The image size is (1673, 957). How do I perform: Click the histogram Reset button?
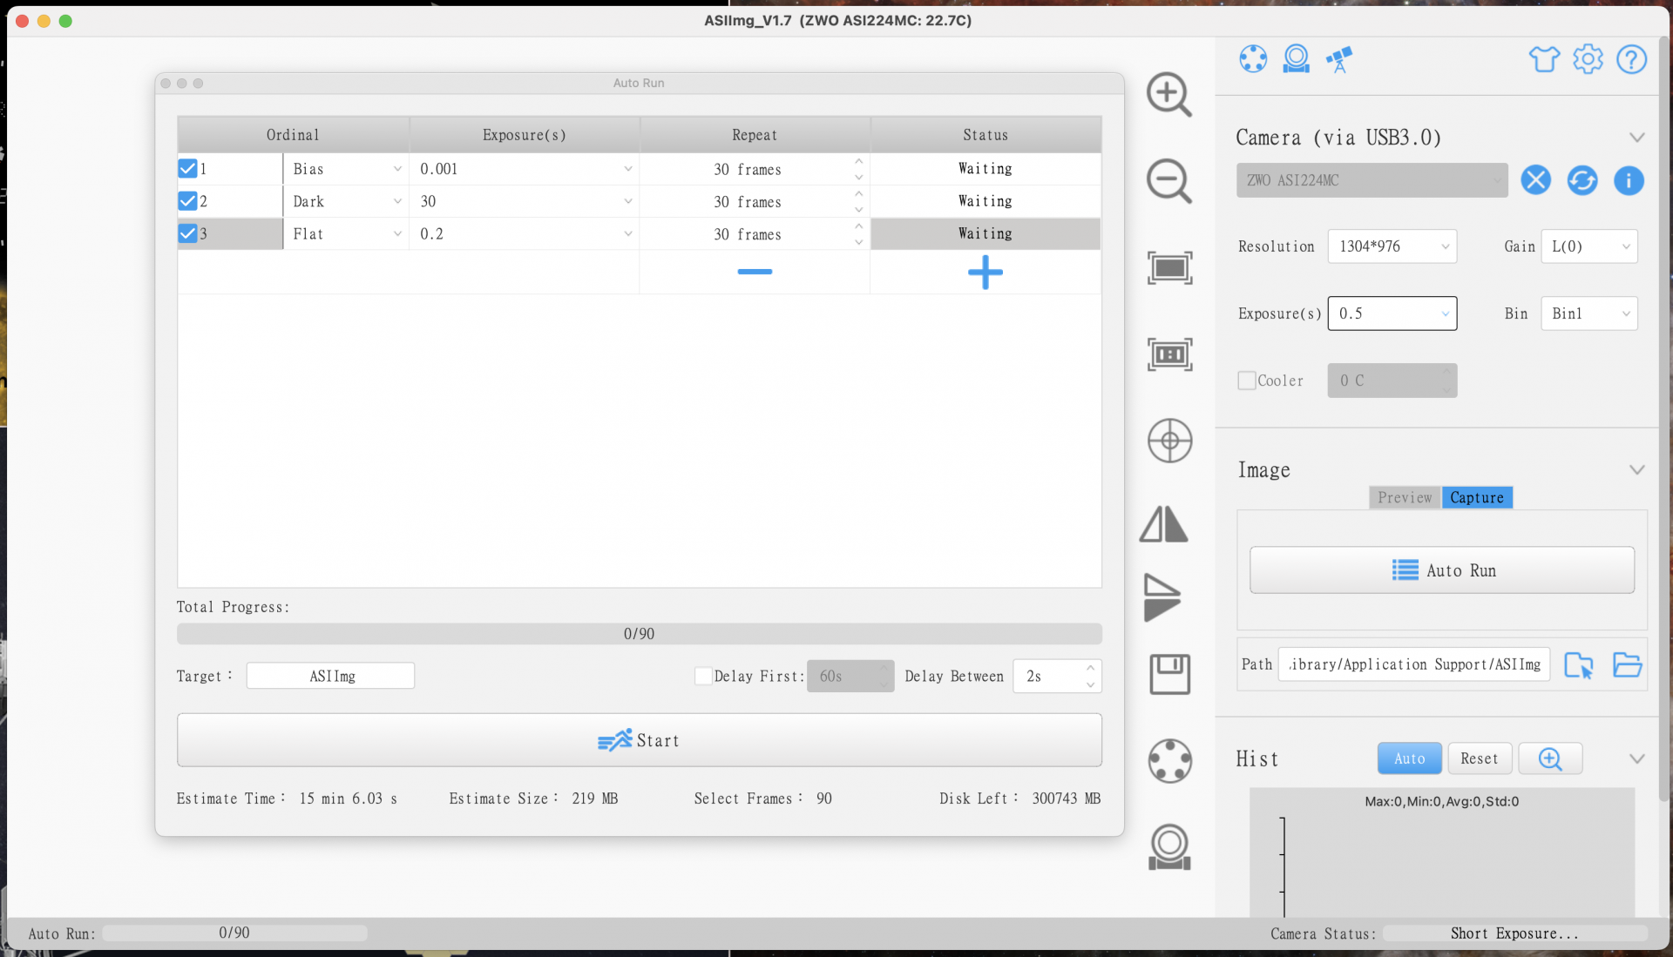coord(1480,758)
